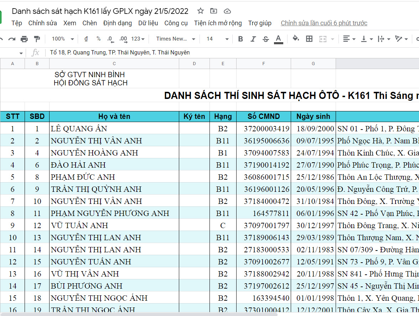The image size is (419, 316).
Task: Open the zoom 100% dropdown
Action: tap(63, 39)
